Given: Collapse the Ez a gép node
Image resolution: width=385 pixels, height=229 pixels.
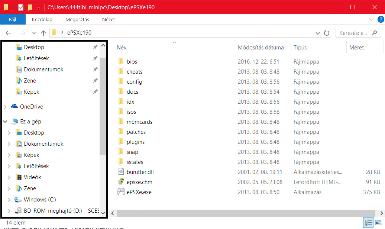Looking at the screenshot, I should pos(5,122).
